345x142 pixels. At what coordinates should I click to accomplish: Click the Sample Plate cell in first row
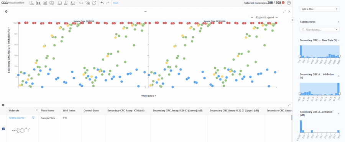point(49,118)
